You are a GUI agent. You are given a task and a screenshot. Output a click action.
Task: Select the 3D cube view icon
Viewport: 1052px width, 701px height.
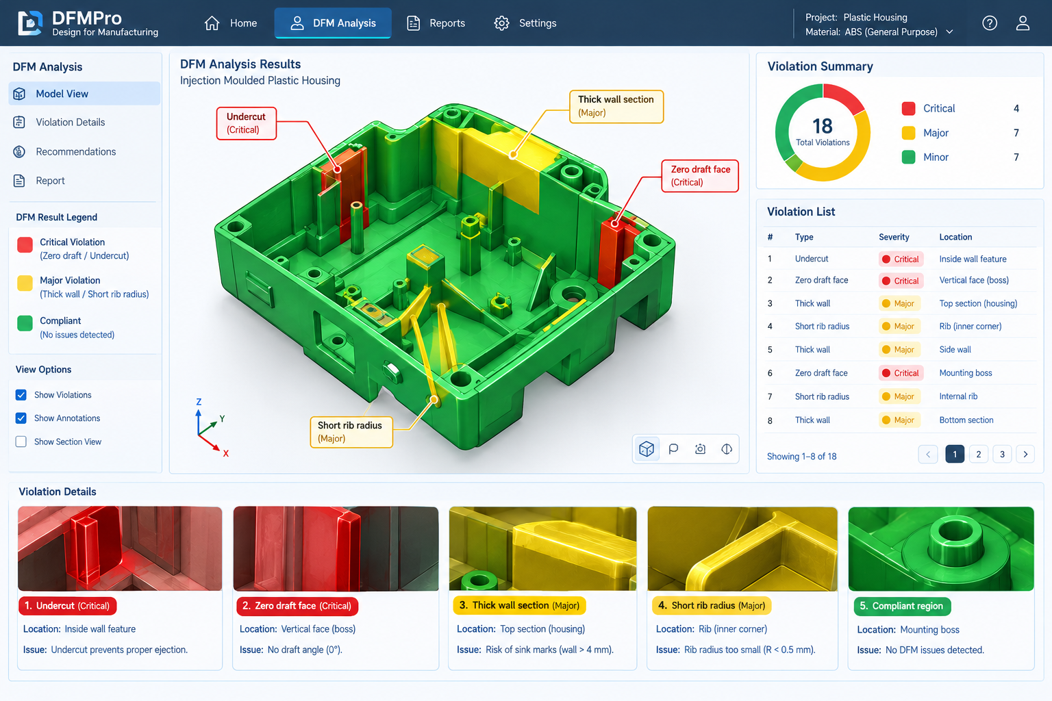pos(647,449)
